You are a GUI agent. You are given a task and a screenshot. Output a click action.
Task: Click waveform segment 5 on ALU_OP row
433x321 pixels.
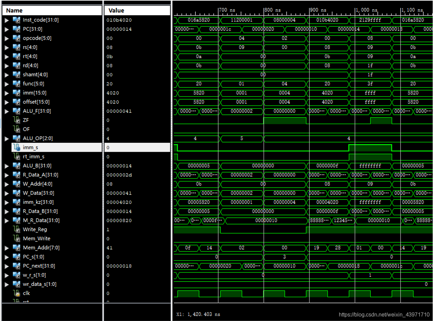(242, 138)
